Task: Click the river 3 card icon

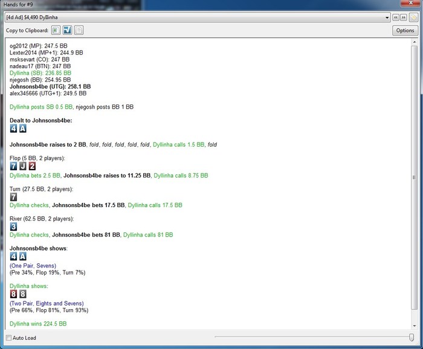Action: pos(13,226)
